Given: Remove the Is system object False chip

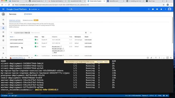Looking at the screenshot, I should click(29, 33).
